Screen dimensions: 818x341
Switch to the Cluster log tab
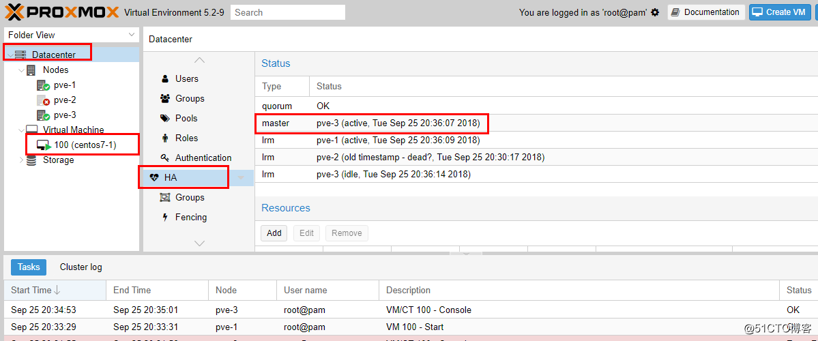tap(81, 267)
